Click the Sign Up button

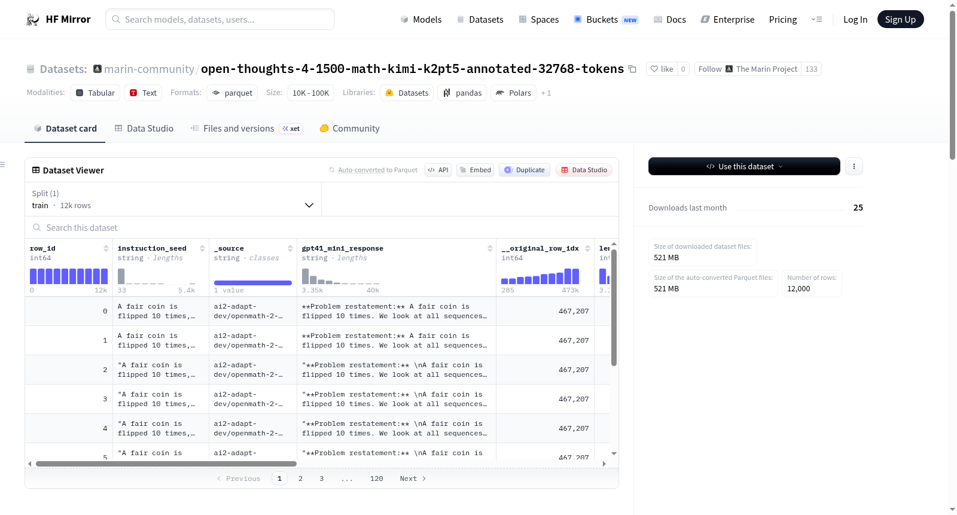[x=900, y=20]
